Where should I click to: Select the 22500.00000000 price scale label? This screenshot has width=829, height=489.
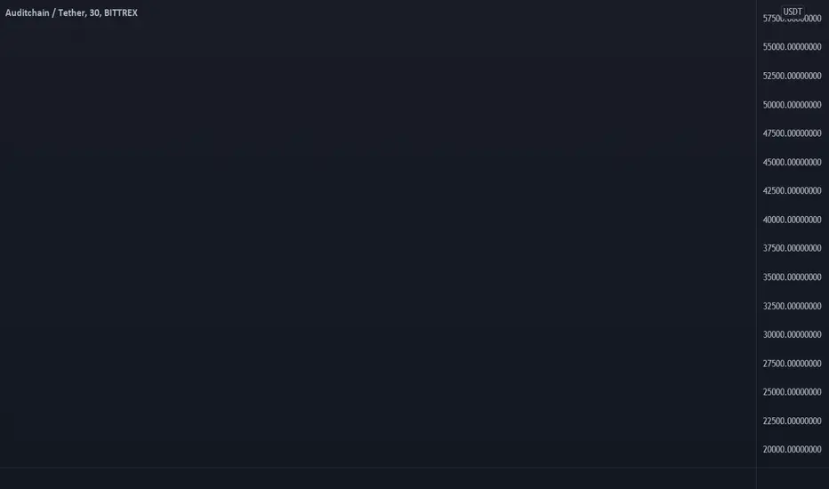(792, 421)
